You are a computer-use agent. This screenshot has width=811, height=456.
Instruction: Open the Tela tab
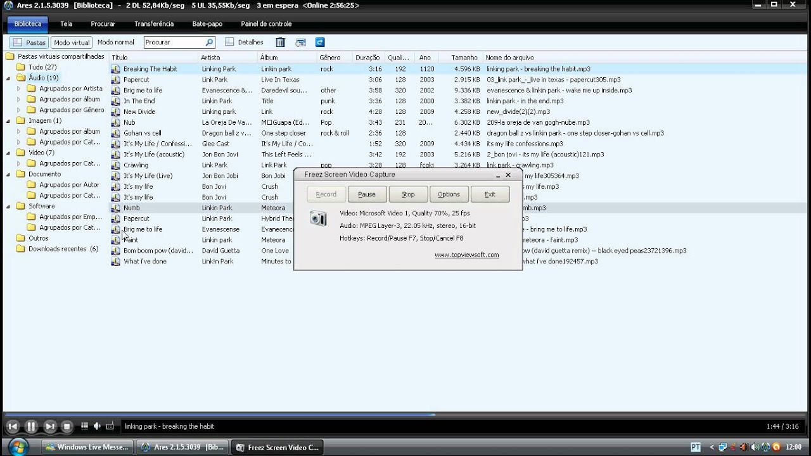pyautogui.click(x=66, y=24)
